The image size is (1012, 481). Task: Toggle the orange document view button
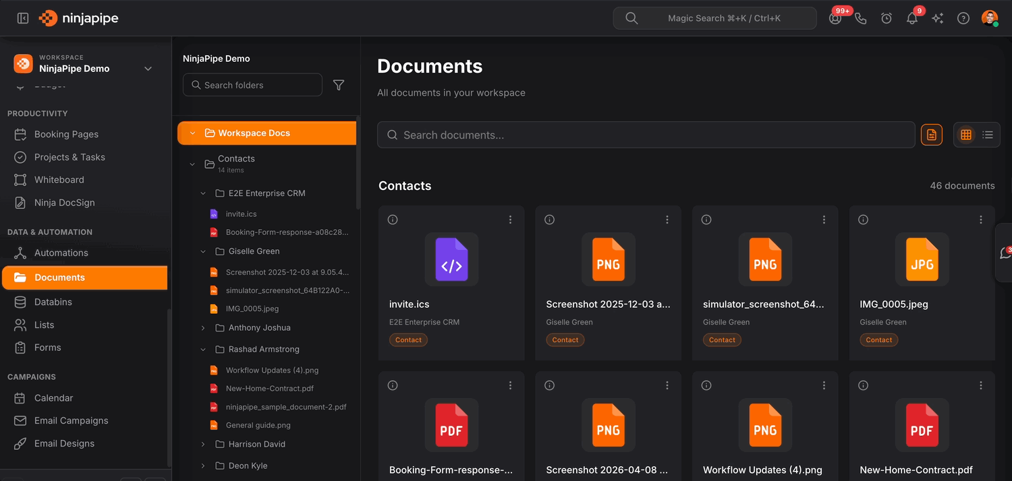pos(932,135)
